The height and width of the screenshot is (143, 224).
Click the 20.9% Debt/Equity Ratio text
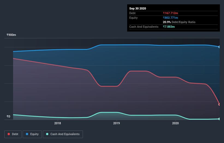click(x=179, y=22)
